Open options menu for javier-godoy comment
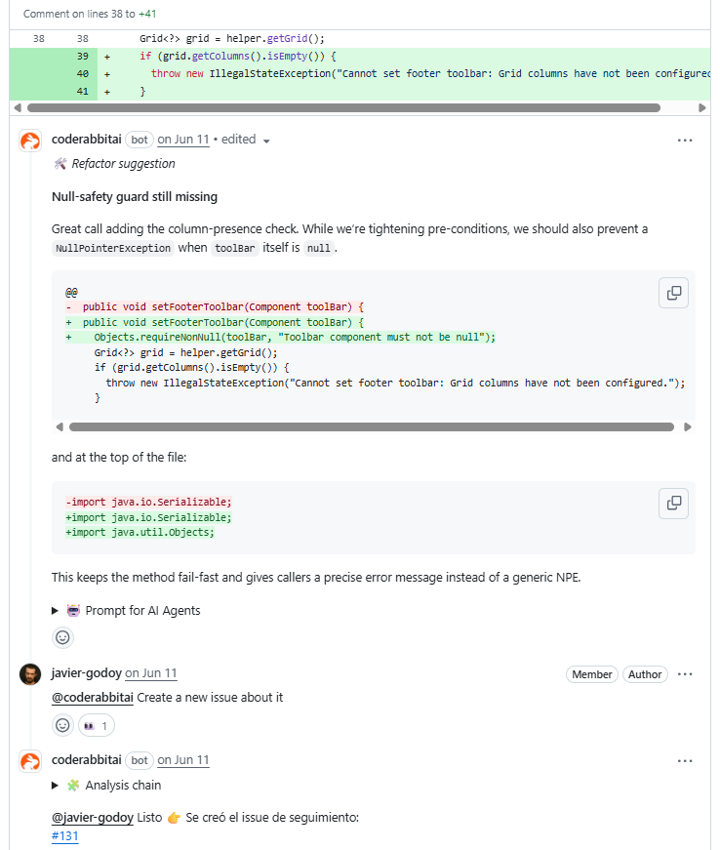The height and width of the screenshot is (850, 720). 685,673
